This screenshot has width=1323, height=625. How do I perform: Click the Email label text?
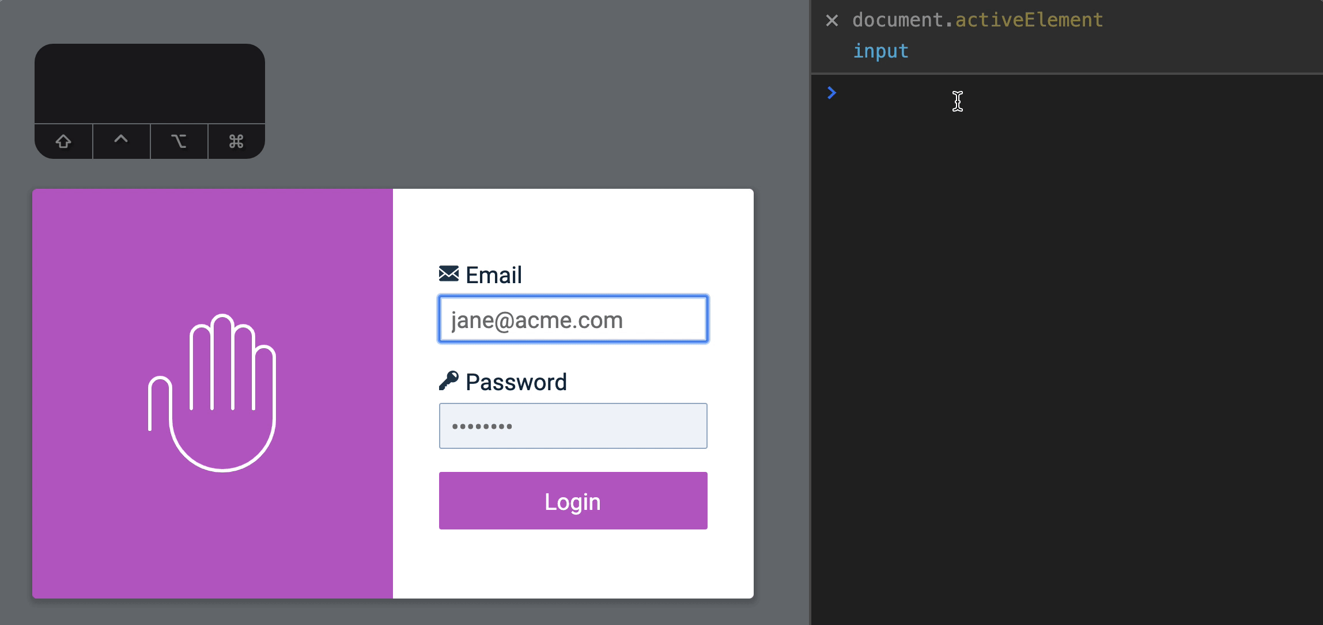493,275
